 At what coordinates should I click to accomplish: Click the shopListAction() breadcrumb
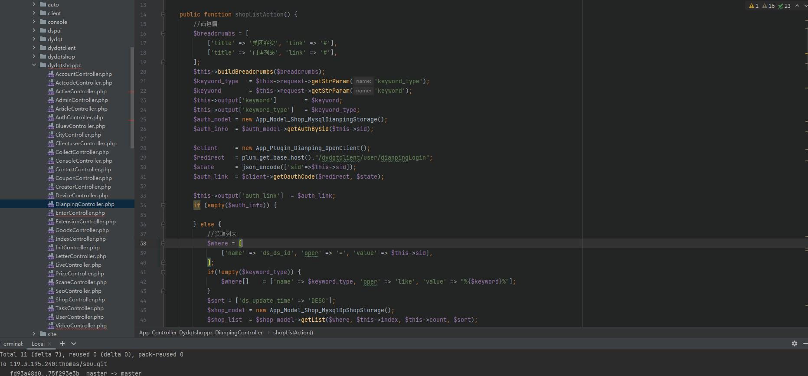(x=293, y=333)
